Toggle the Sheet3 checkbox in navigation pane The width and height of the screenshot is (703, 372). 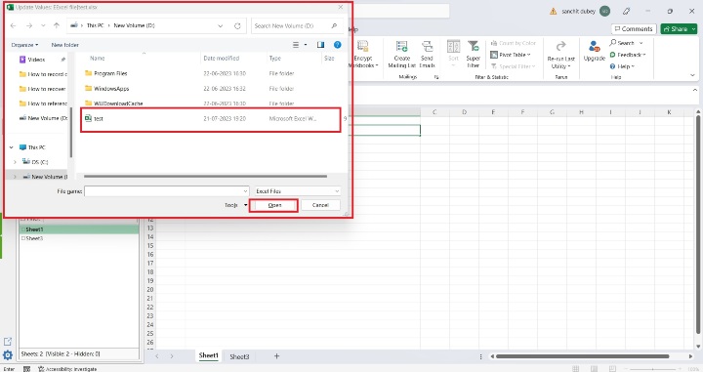coord(23,238)
